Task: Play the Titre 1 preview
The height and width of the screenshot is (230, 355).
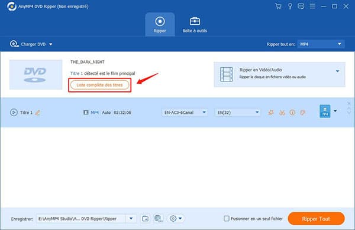Action: pyautogui.click(x=14, y=113)
